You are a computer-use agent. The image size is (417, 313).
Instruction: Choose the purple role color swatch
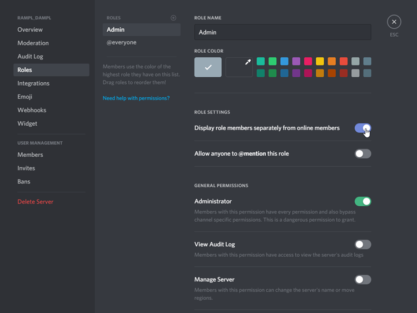click(x=296, y=61)
